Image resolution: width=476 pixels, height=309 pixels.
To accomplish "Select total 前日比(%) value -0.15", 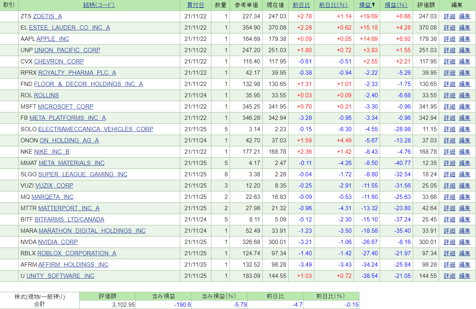I will coord(352,305).
